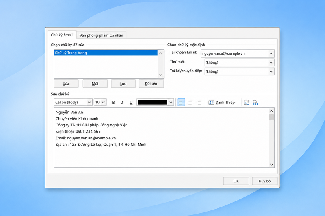Click the black font color swatch
The width and height of the screenshot is (325, 216).
(x=153, y=102)
